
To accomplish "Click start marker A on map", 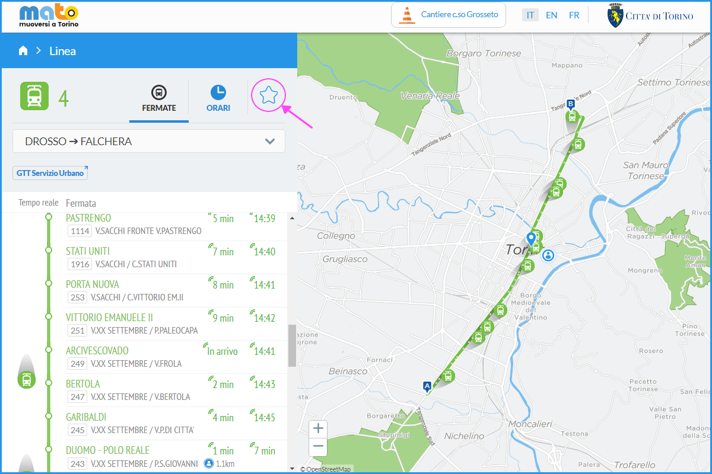I will pyautogui.click(x=426, y=385).
